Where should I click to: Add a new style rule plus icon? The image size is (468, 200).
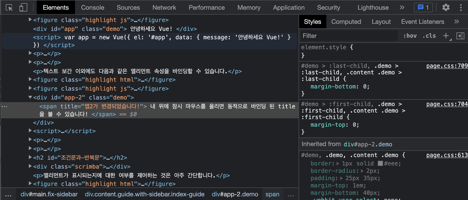[446, 36]
